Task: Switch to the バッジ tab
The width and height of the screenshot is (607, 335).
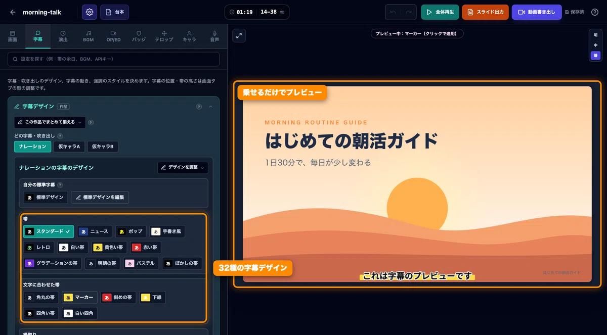Action: [x=139, y=36]
